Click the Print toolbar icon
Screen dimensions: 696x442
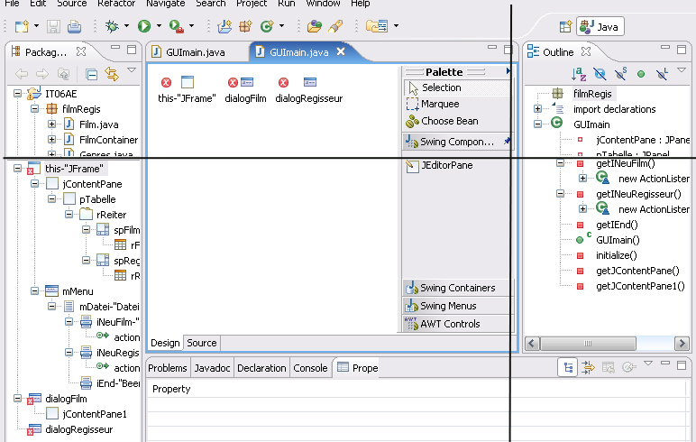pyautogui.click(x=74, y=27)
